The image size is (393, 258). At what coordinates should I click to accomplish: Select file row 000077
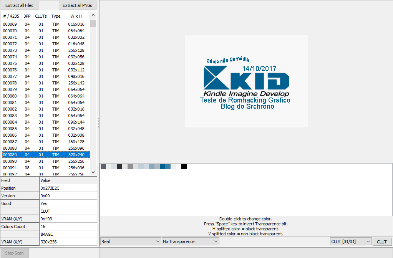point(46,76)
